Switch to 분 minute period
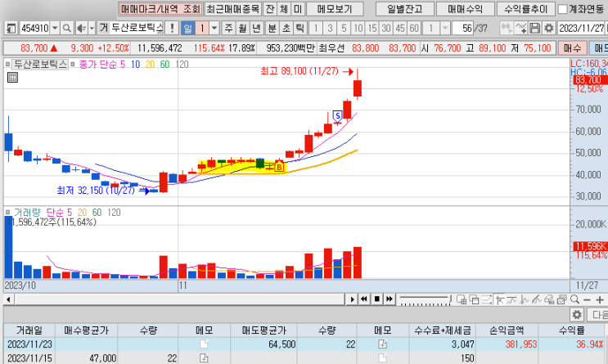 pyautogui.click(x=272, y=28)
